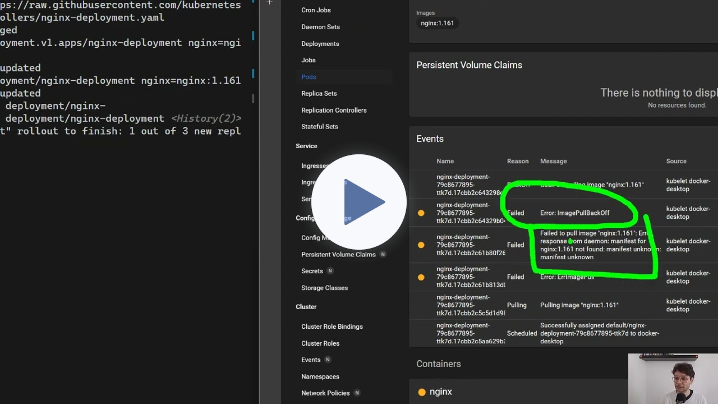Open Storage Classes in sidebar
The width and height of the screenshot is (718, 404).
click(324, 288)
